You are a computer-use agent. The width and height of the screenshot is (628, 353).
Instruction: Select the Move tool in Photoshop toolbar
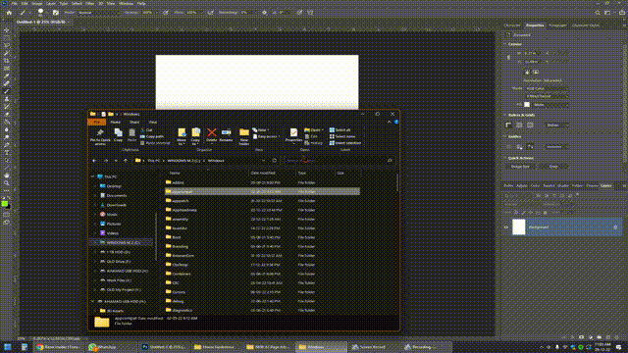pyautogui.click(x=7, y=30)
